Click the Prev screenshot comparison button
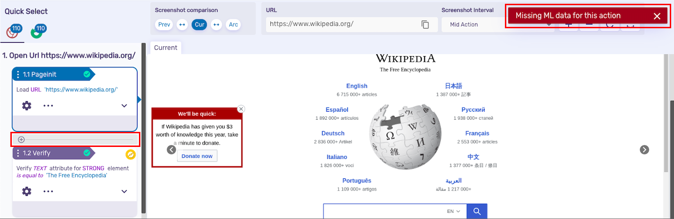Image resolution: width=674 pixels, height=219 pixels. (x=164, y=24)
